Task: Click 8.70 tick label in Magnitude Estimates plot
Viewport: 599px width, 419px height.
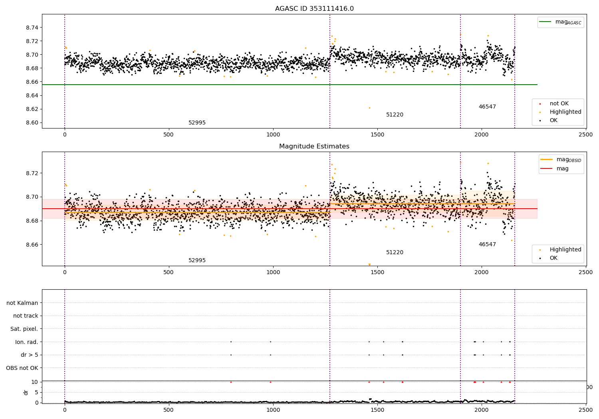Action: pos(32,197)
